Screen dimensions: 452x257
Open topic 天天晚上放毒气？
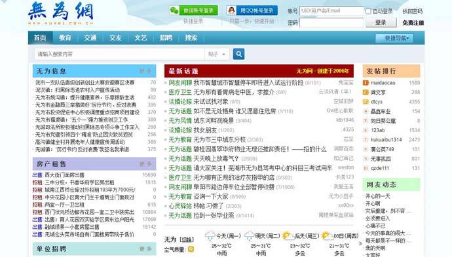[216, 158]
